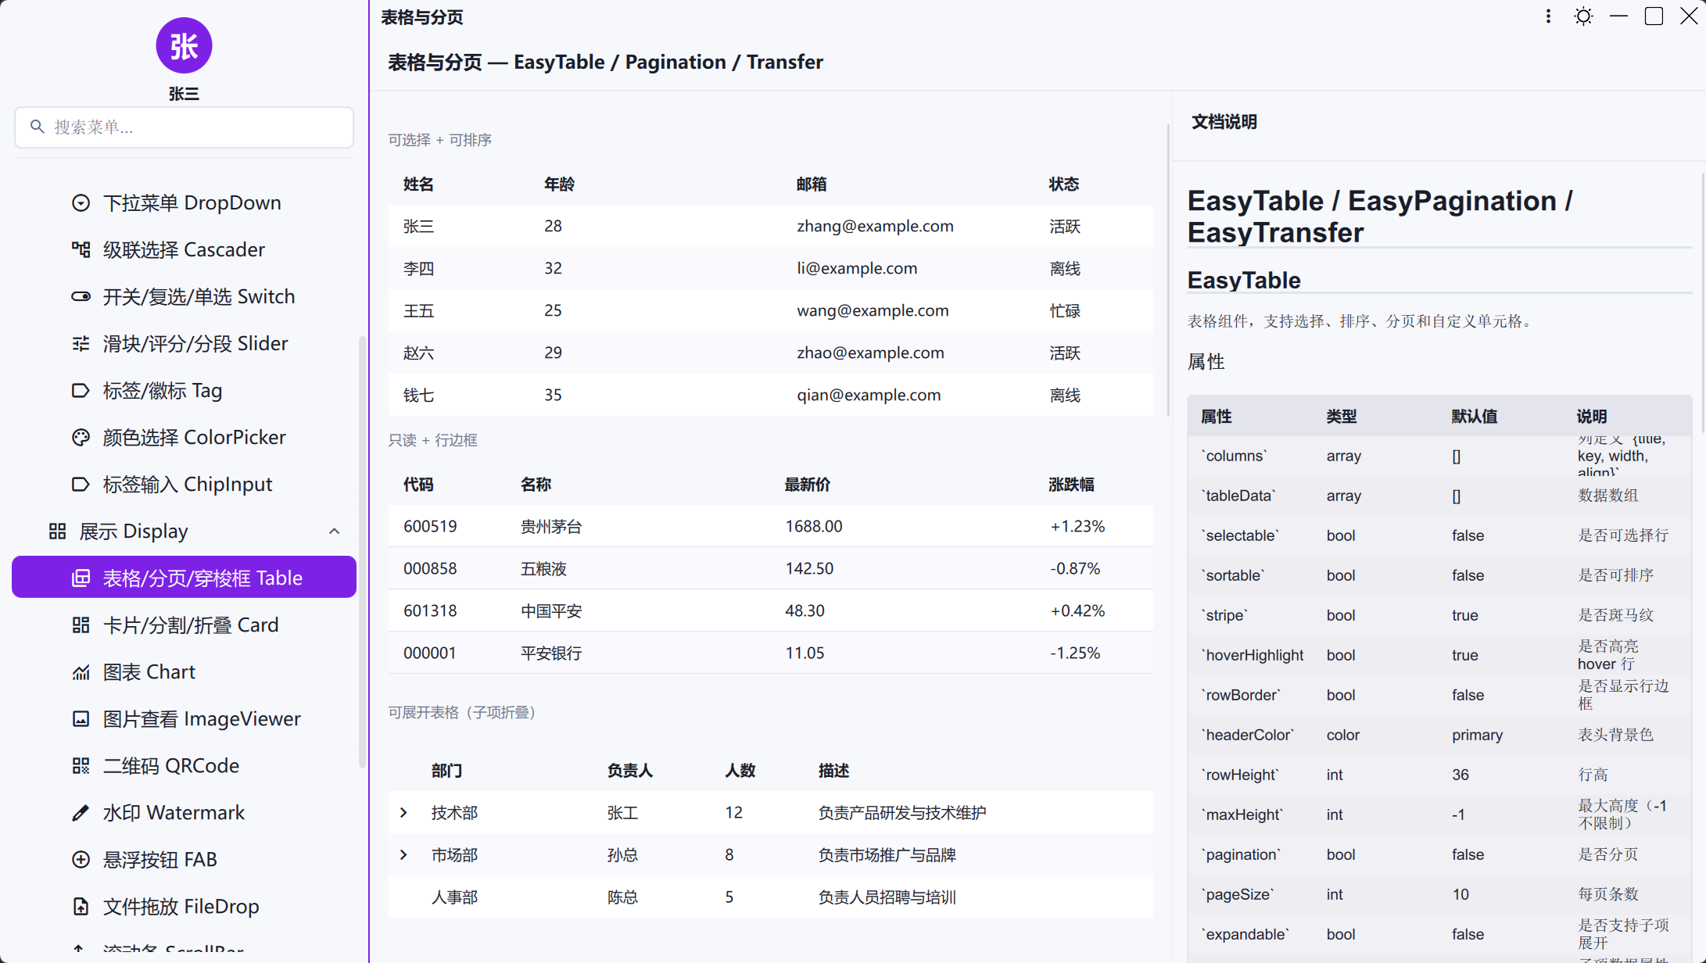Click stock code 600519
This screenshot has height=963, width=1706.
tap(430, 527)
